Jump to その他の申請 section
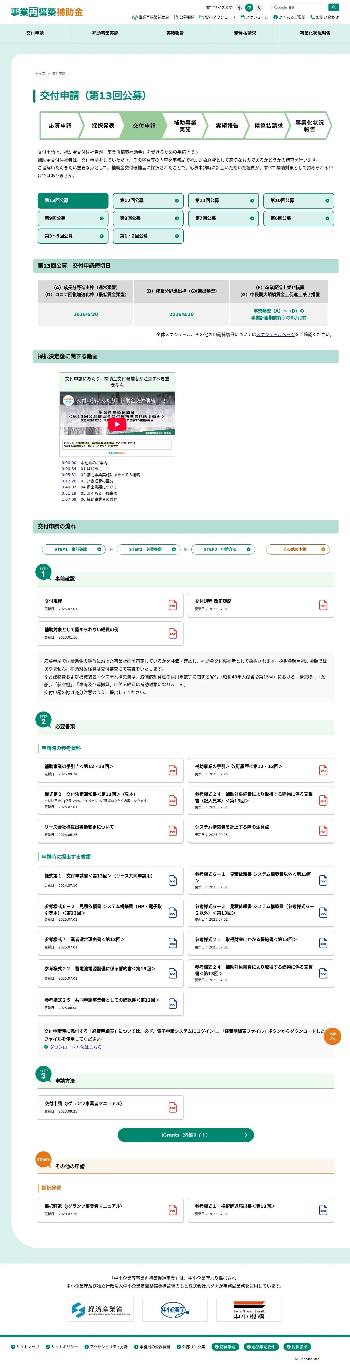Image resolution: width=350 pixels, height=1367 pixels. (298, 549)
